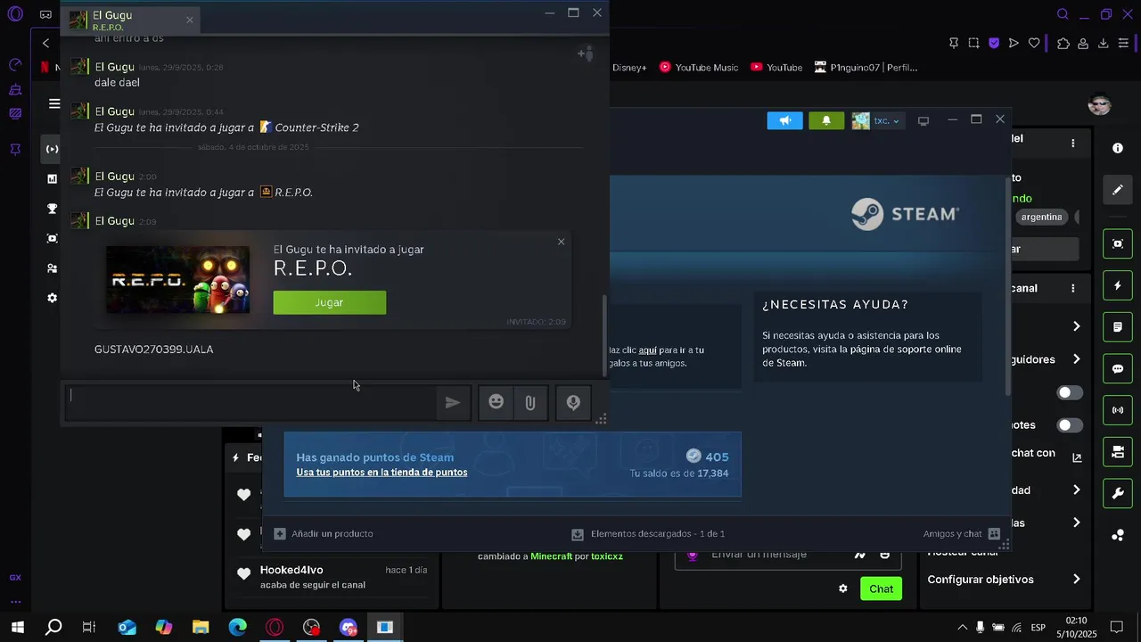
Task: Send the Steam chat message
Action: pyautogui.click(x=453, y=403)
